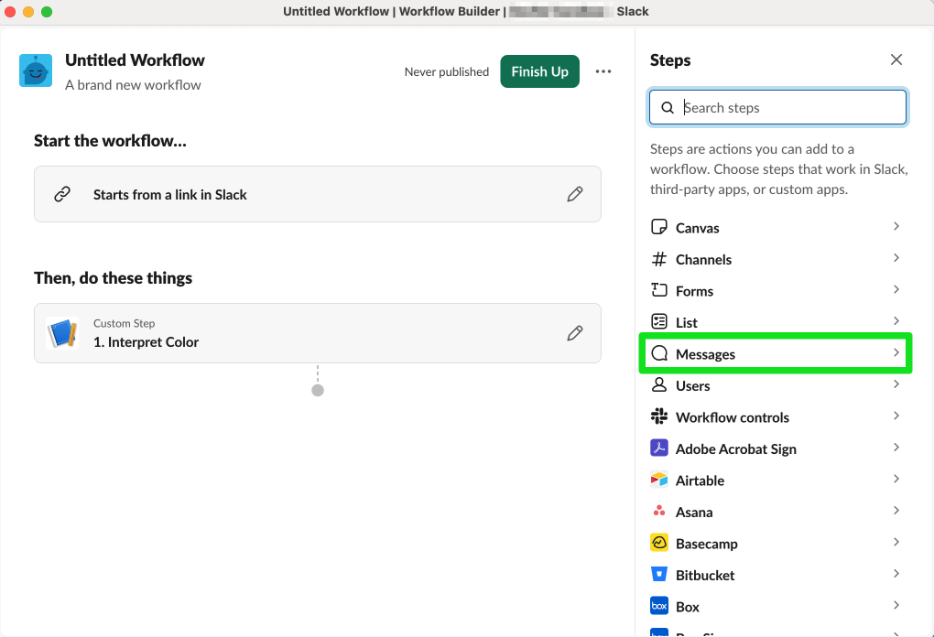This screenshot has height=637, width=934.
Task: Click the Asana app icon
Action: pos(660,511)
